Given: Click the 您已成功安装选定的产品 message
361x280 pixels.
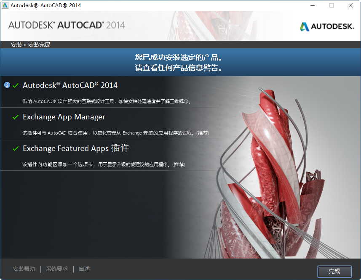Looking at the screenshot, I should [178, 57].
